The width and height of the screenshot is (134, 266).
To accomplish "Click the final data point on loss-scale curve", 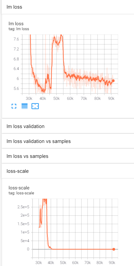I will tap(114, 249).
